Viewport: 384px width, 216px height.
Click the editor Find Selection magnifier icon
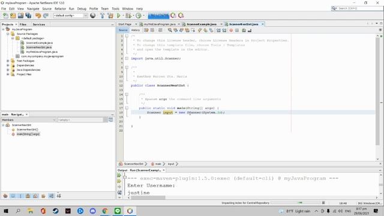(170, 31)
